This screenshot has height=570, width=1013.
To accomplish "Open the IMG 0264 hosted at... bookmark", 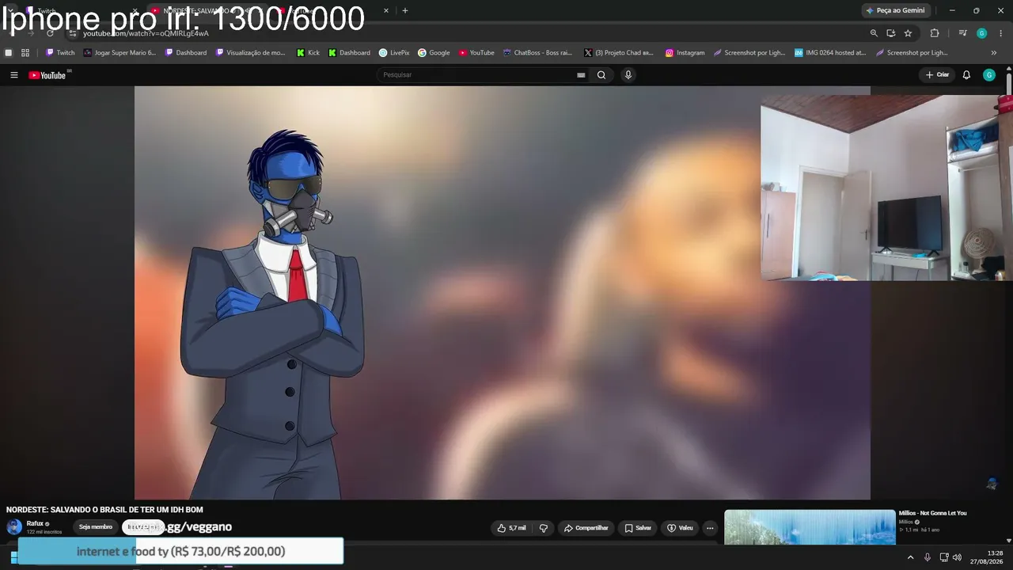I will tap(830, 53).
